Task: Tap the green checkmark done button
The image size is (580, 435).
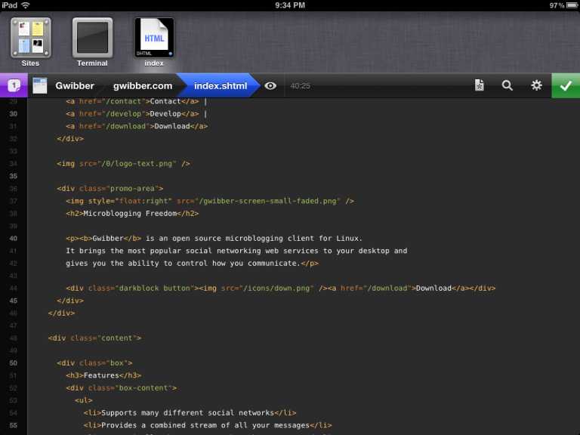Action: point(566,85)
